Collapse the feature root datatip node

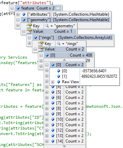coord(12,8)
